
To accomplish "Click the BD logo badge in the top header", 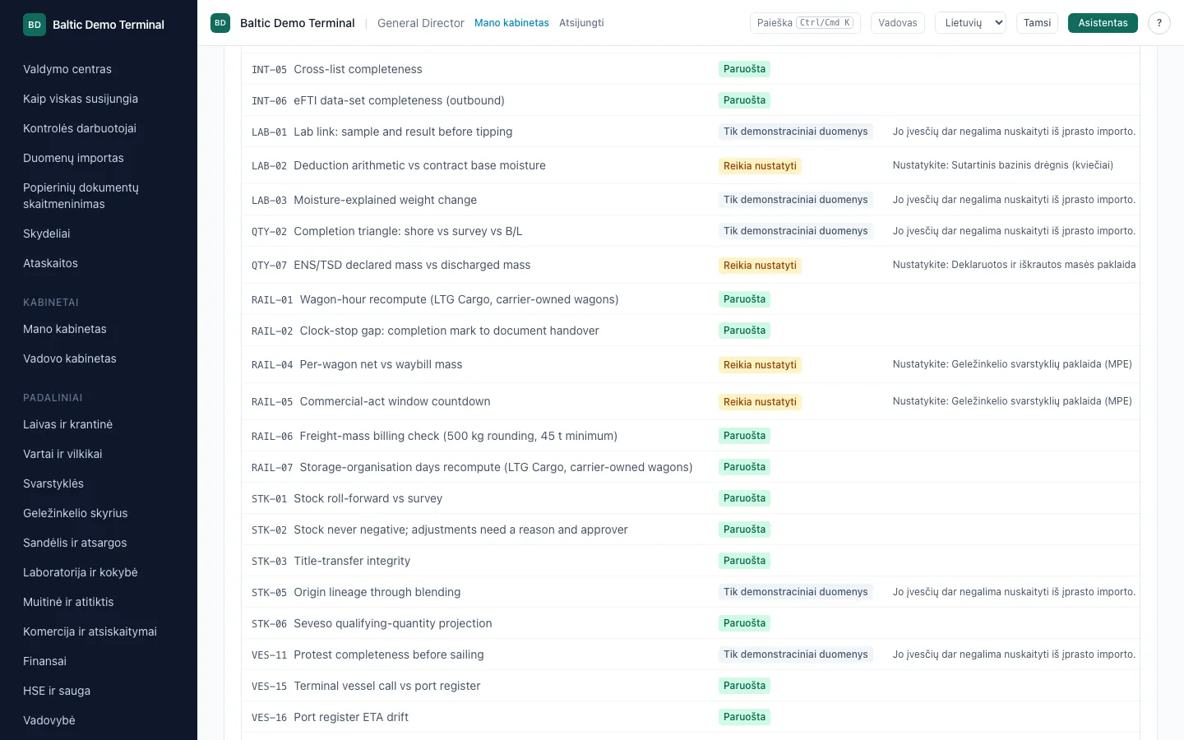I will click(220, 23).
